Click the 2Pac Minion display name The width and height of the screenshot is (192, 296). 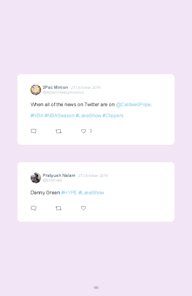[55, 87]
